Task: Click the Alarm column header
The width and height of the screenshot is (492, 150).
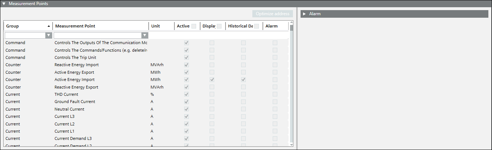Action: [275, 26]
